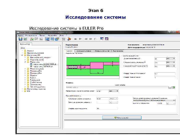Click the blue floppy-disk save icon

pyautogui.click(x=20, y=39)
